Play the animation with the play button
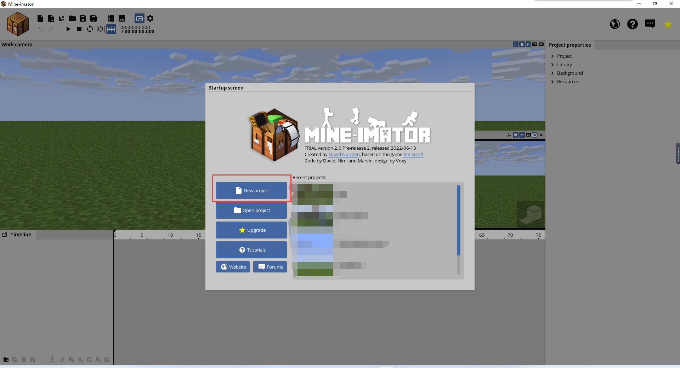 click(68, 29)
